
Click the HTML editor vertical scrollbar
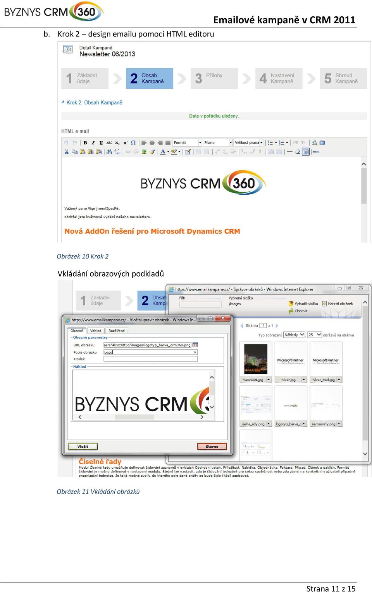click(363, 200)
